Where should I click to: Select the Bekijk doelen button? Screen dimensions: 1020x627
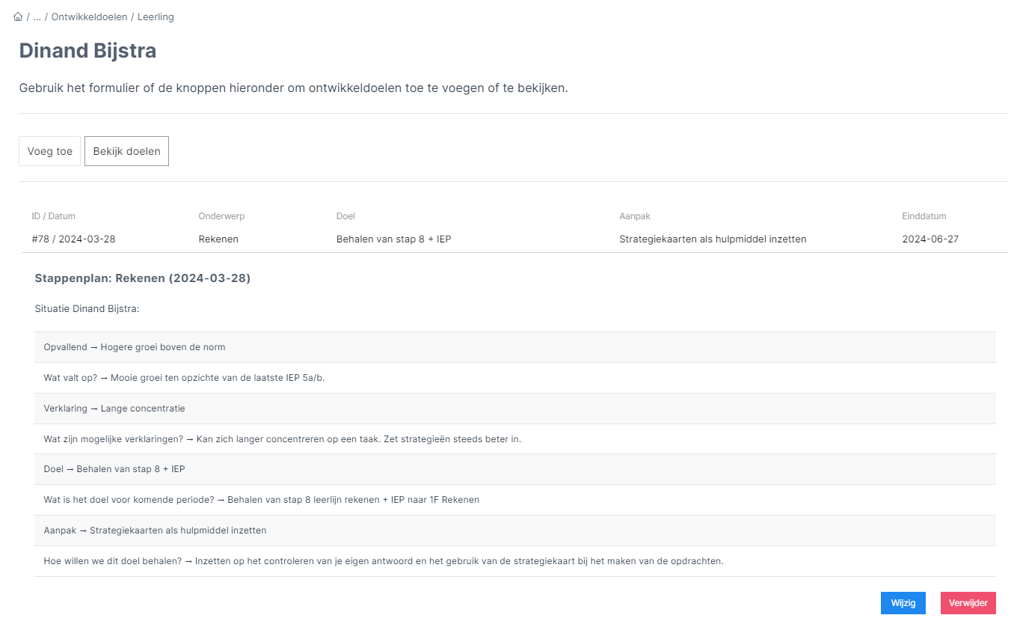coord(126,151)
